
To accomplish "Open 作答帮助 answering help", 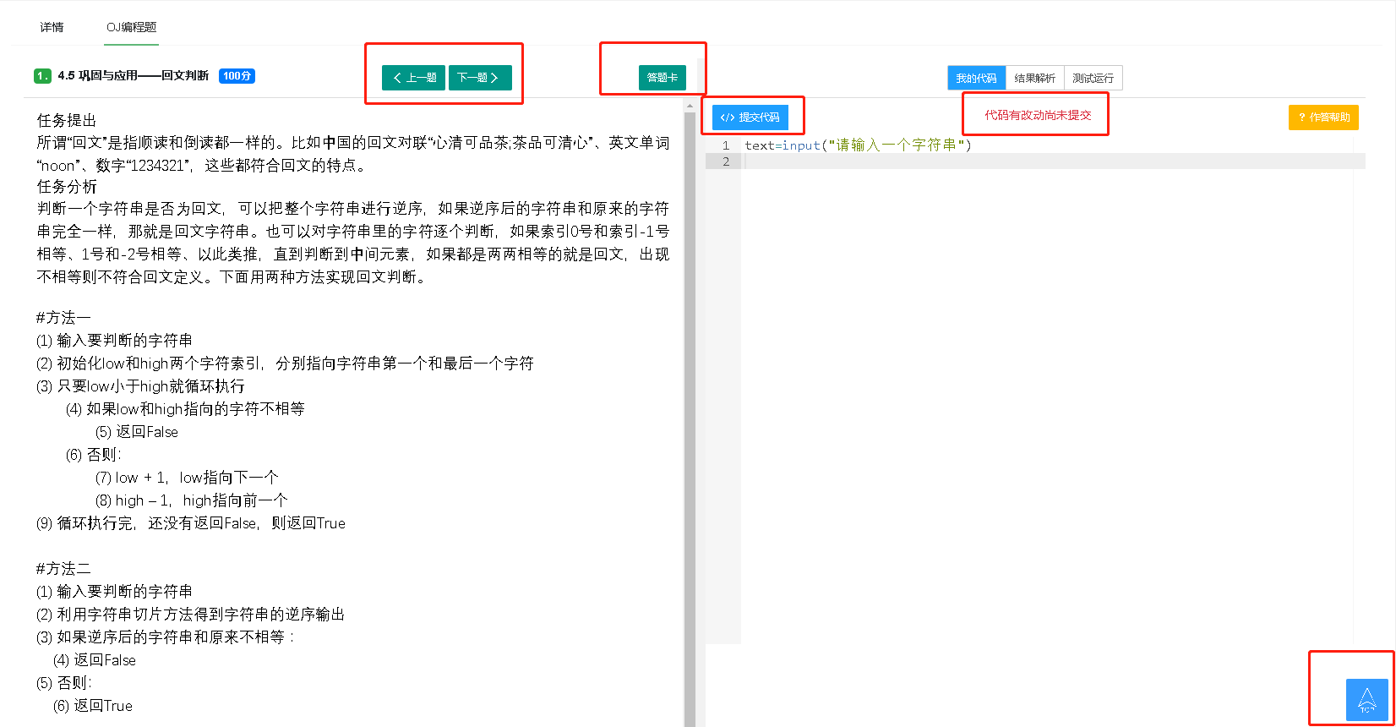I will point(1323,118).
